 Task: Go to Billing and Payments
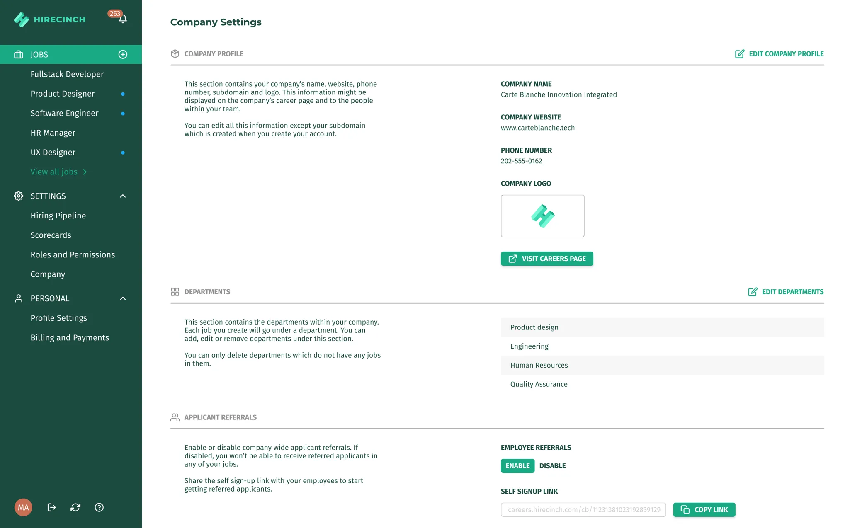(x=70, y=337)
